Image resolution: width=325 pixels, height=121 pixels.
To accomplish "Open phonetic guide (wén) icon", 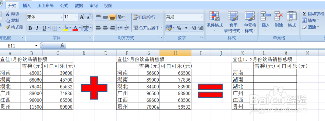I will 86,28.
